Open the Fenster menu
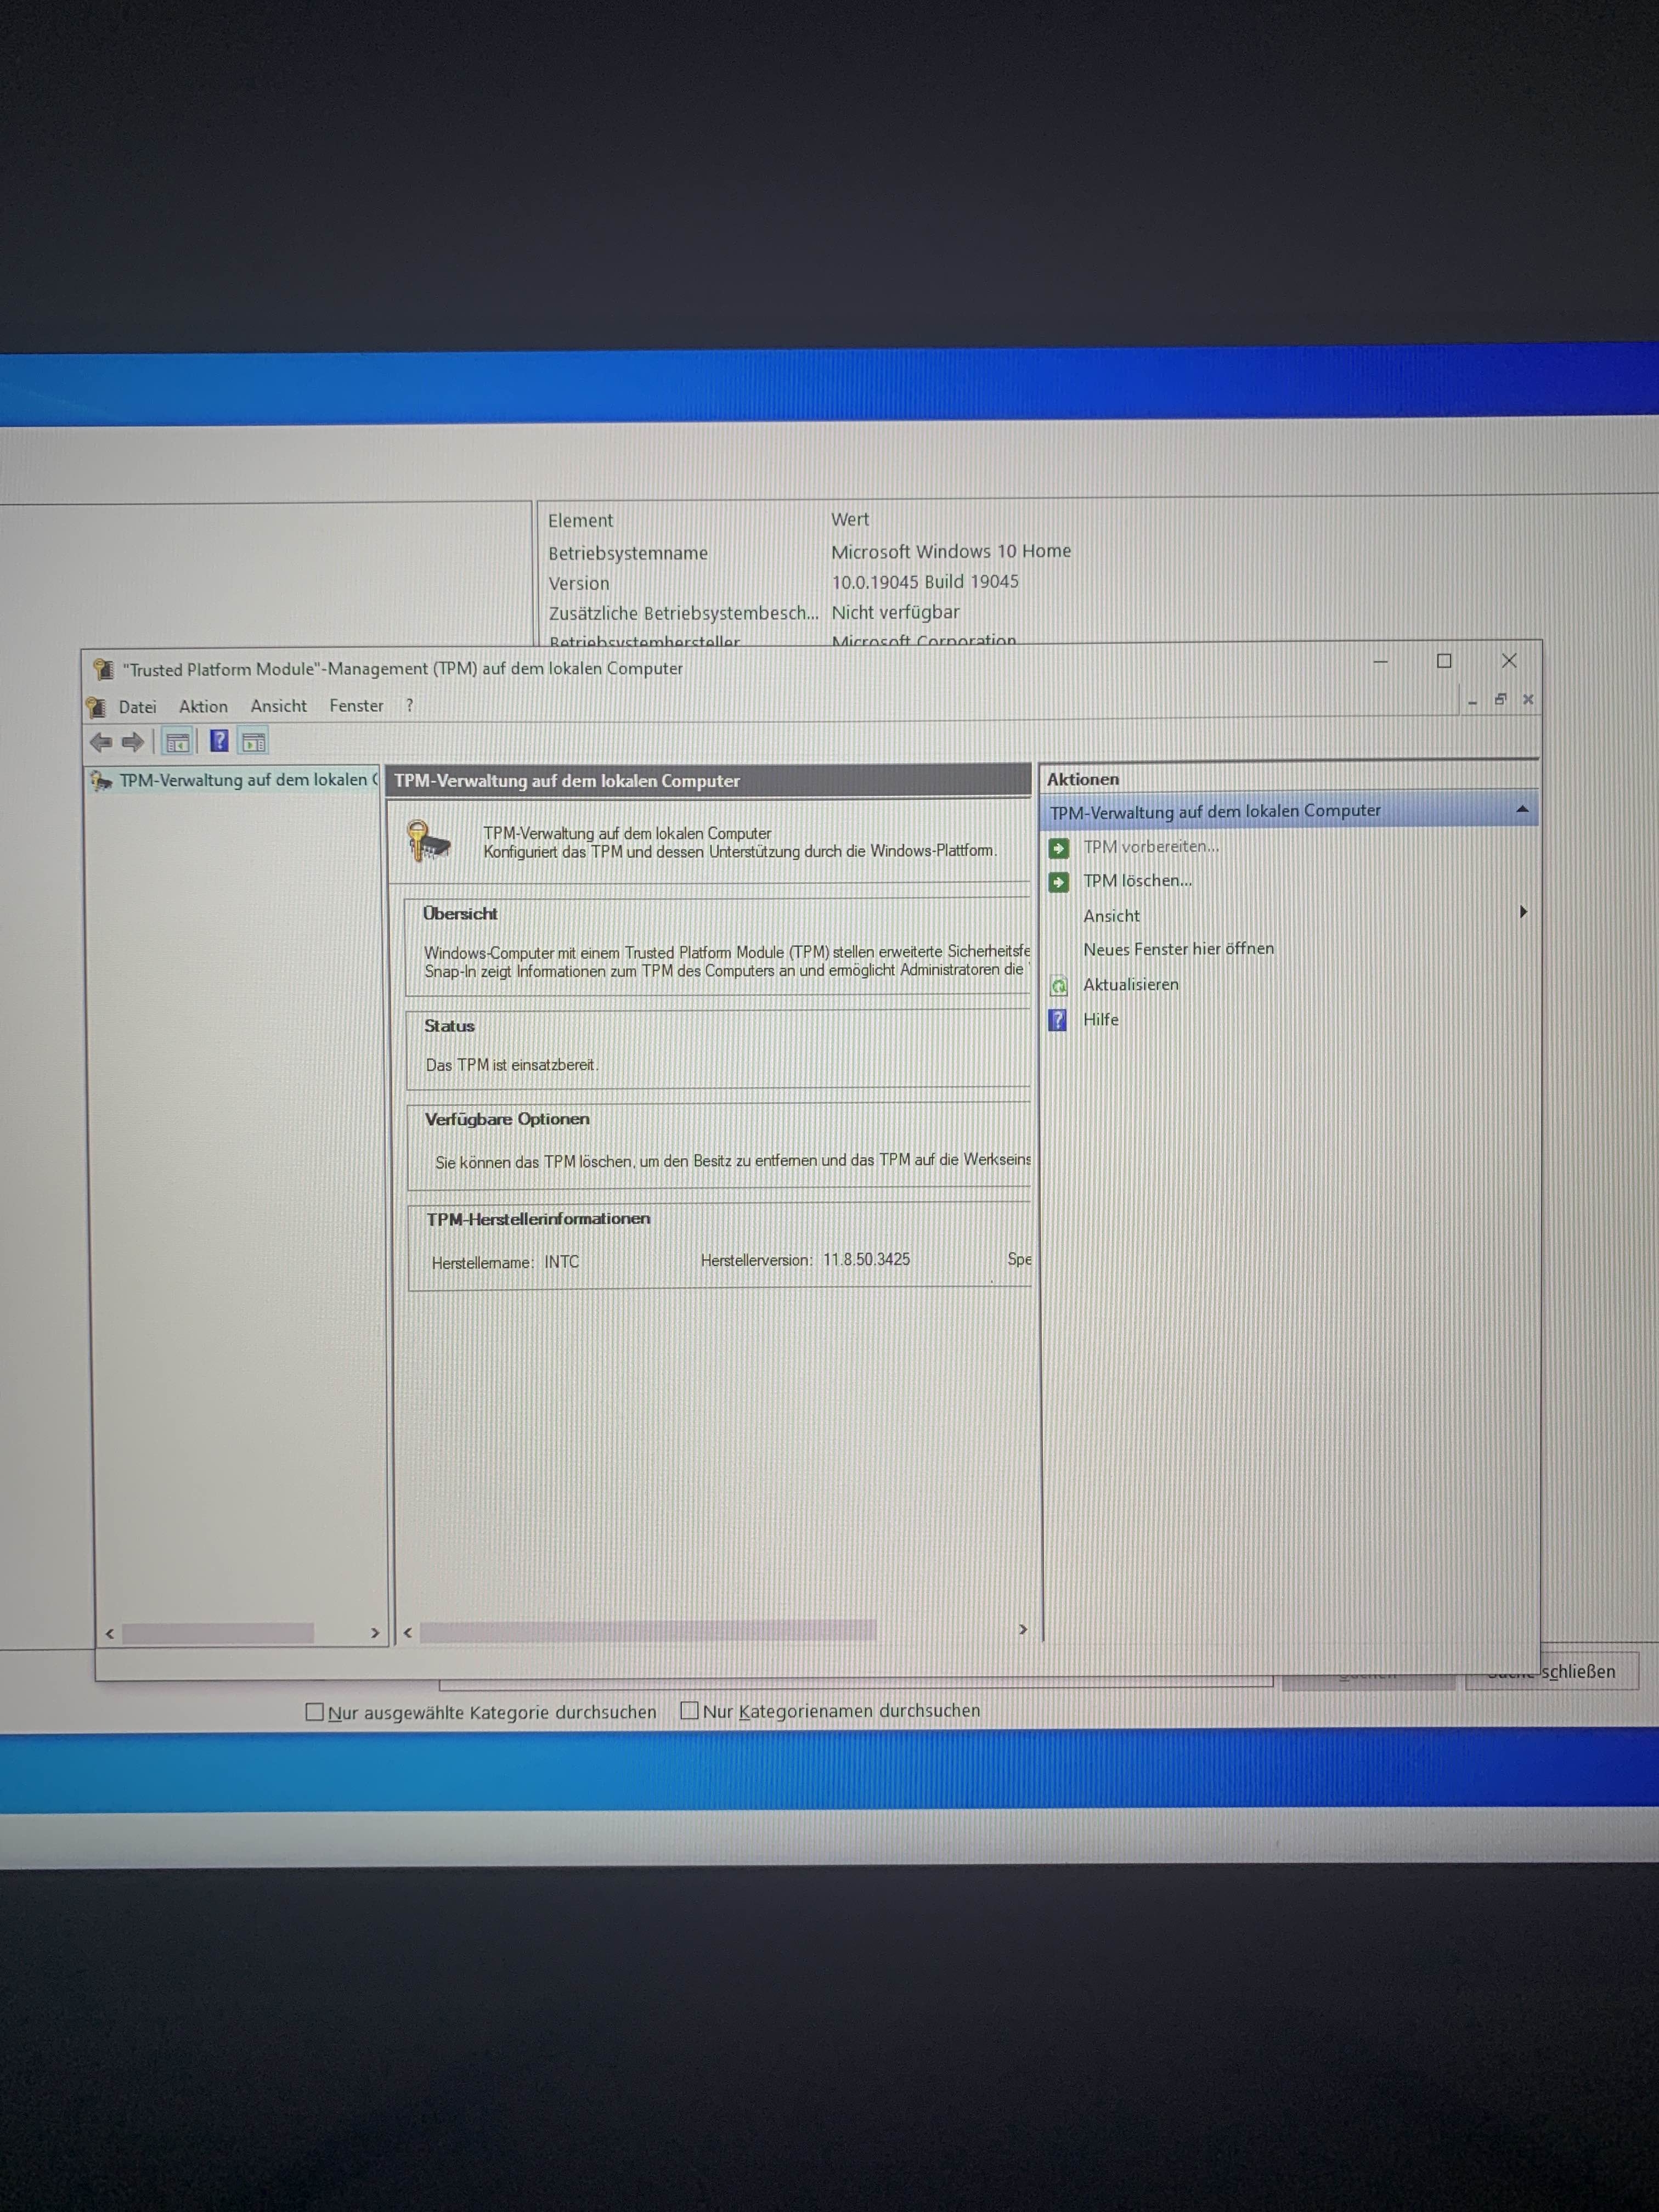1659x2212 pixels. (356, 706)
